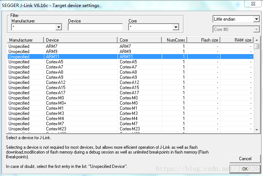This screenshot has height=176, width=263.
Task: Click into the Device filter input field
Action: pyautogui.click(x=95, y=27)
